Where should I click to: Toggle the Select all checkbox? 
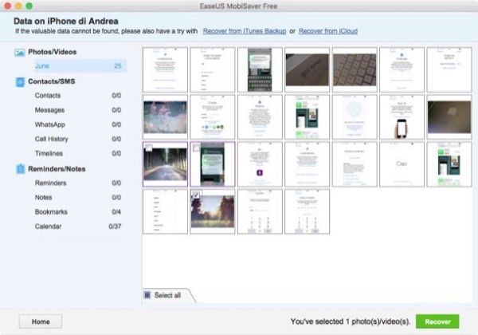click(x=147, y=295)
